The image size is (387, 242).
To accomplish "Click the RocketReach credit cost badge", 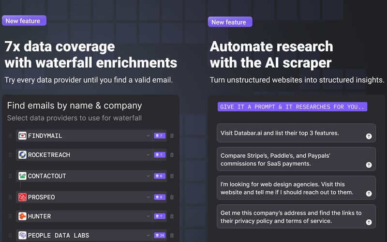I will 160,155.
